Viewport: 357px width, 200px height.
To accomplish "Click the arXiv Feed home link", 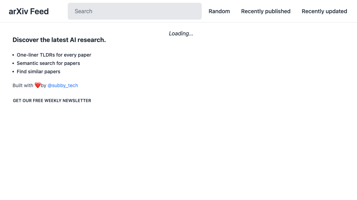I will [x=29, y=11].
